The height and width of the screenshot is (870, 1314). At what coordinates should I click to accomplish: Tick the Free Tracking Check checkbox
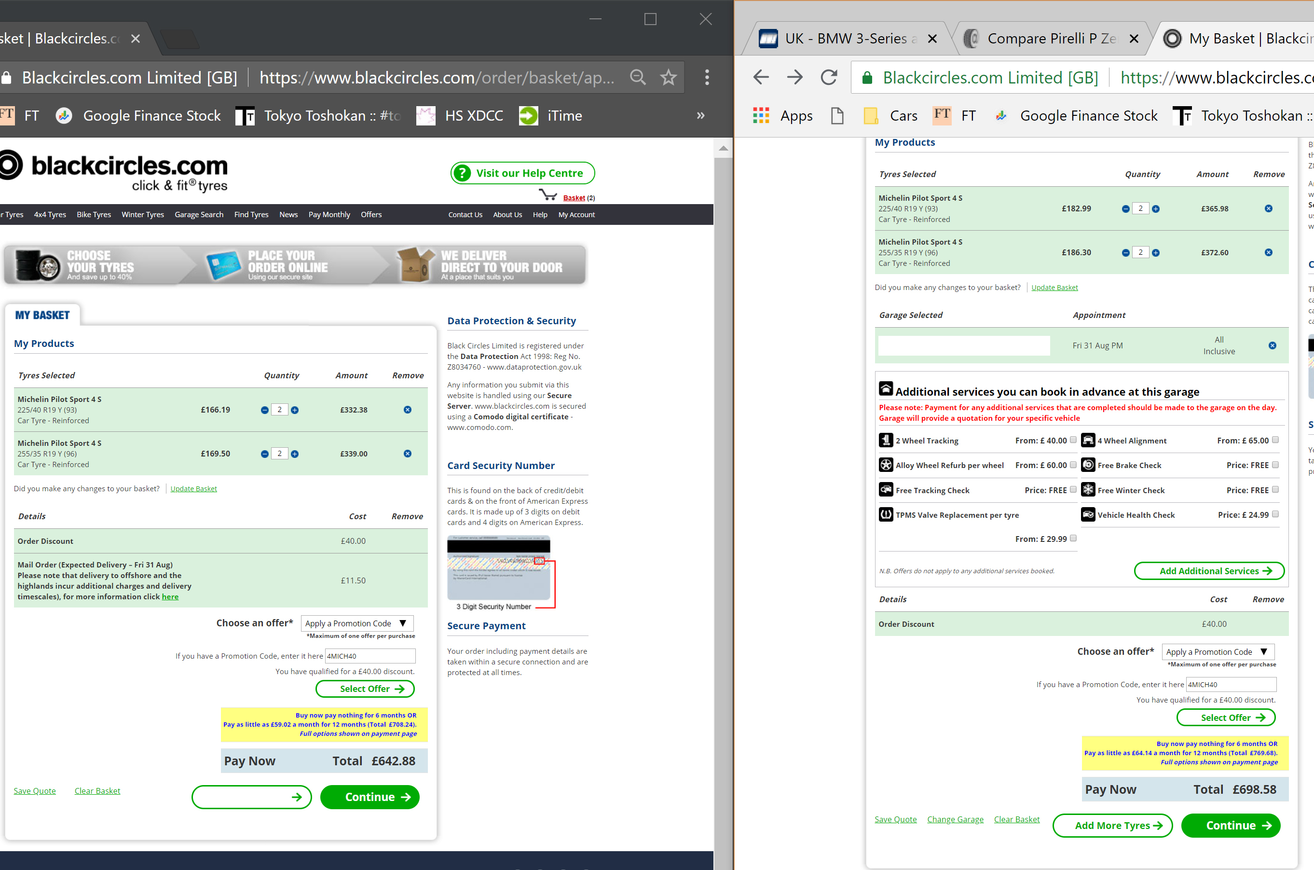(x=1073, y=489)
